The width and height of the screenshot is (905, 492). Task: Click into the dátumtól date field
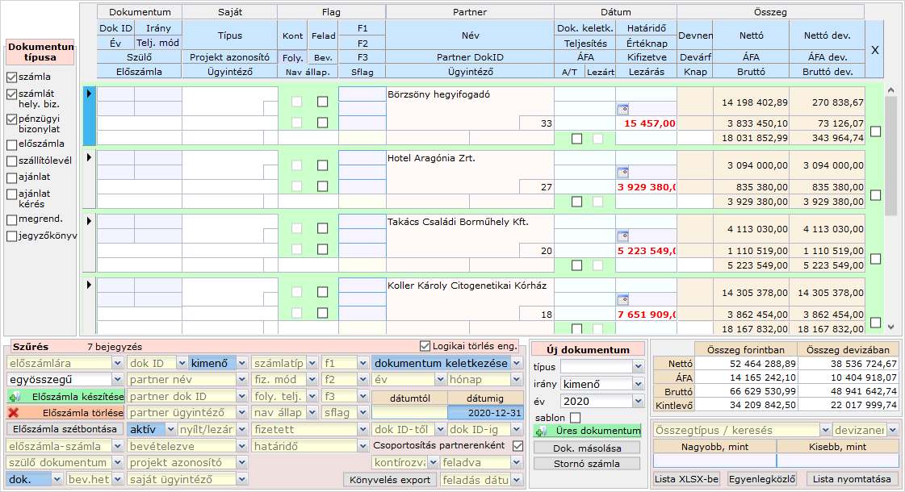[409, 413]
